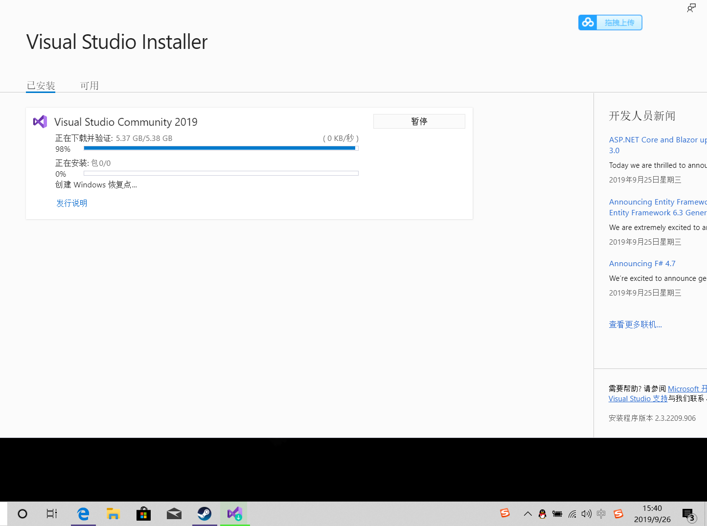Click the Visual Studio Installer title
707x526 pixels.
(117, 42)
